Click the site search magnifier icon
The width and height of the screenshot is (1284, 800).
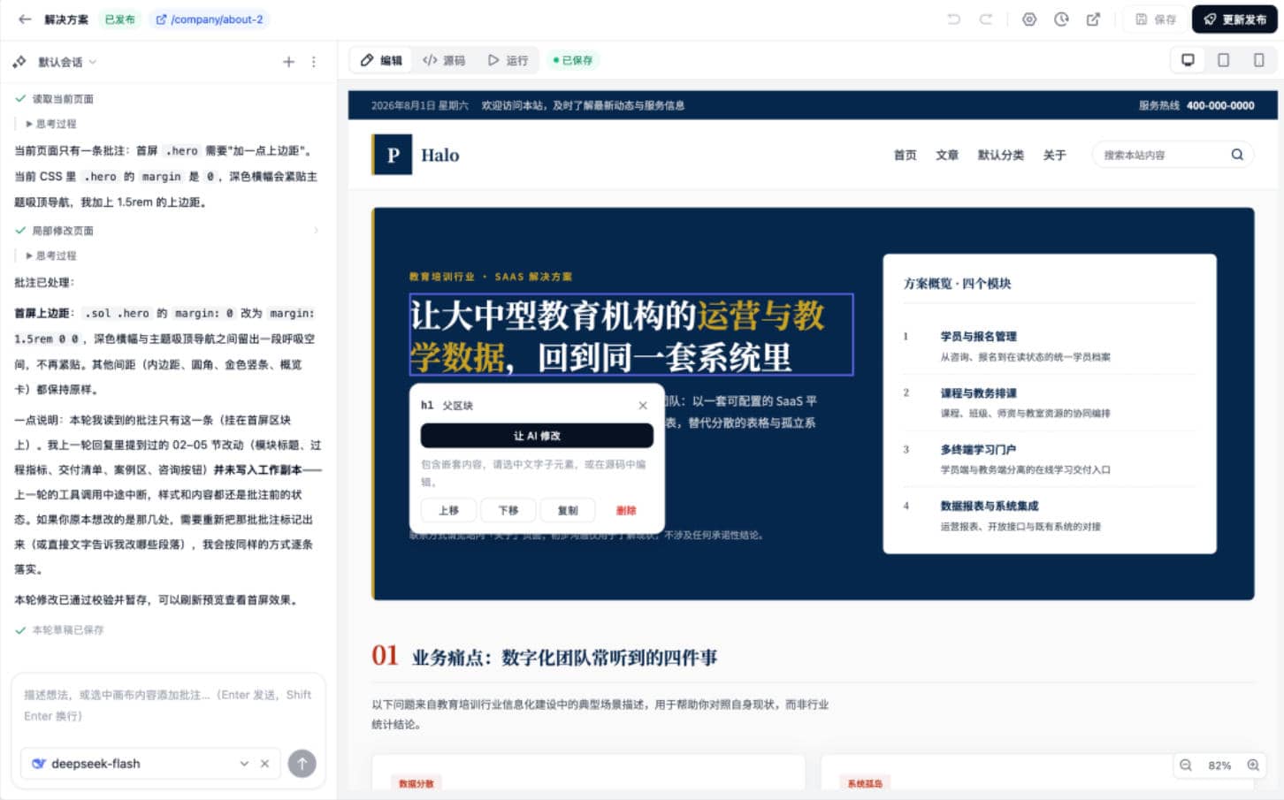[x=1237, y=155]
